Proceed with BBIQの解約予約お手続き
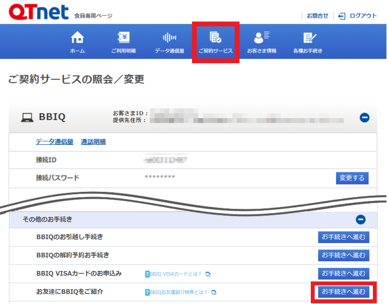This screenshot has width=388, height=304. tap(343, 255)
